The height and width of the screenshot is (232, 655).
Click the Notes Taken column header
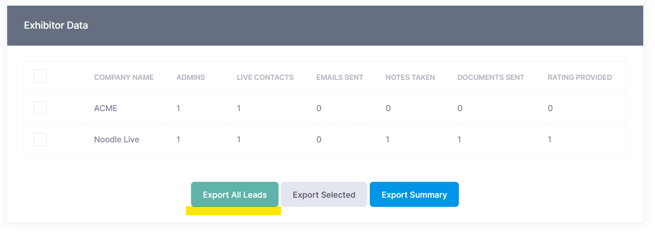(410, 77)
